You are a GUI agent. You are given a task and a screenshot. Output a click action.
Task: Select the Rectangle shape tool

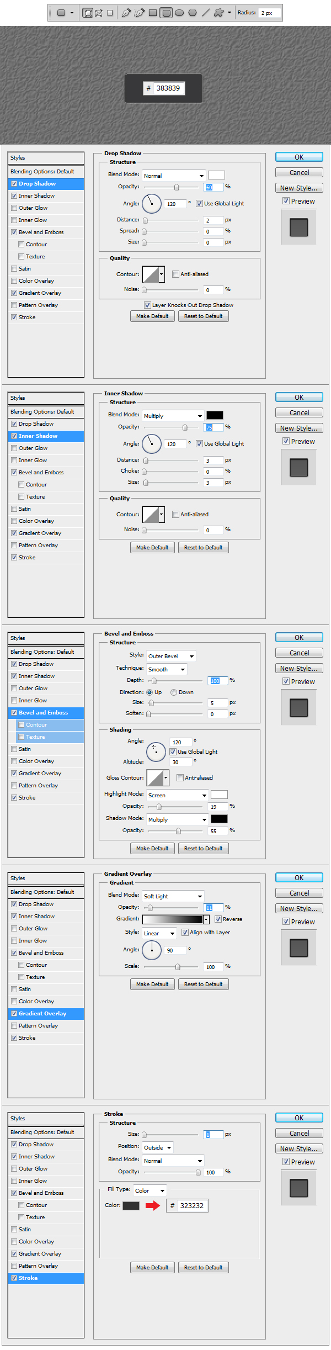(x=153, y=13)
